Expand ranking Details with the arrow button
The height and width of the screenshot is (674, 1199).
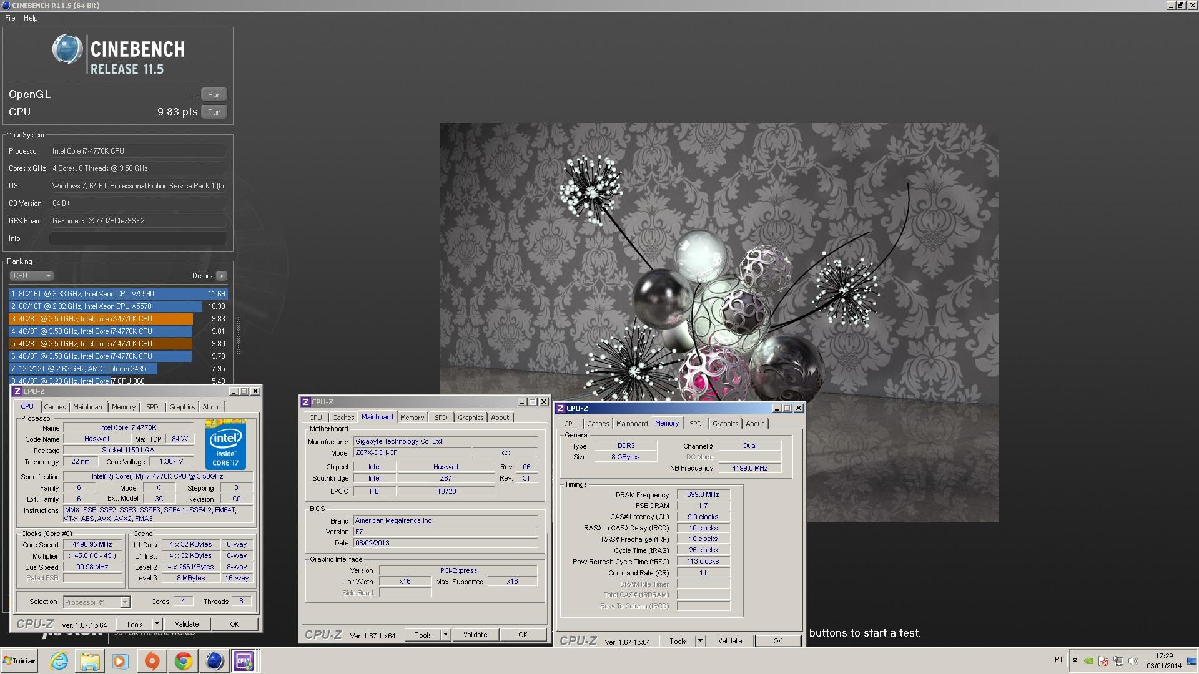[221, 276]
